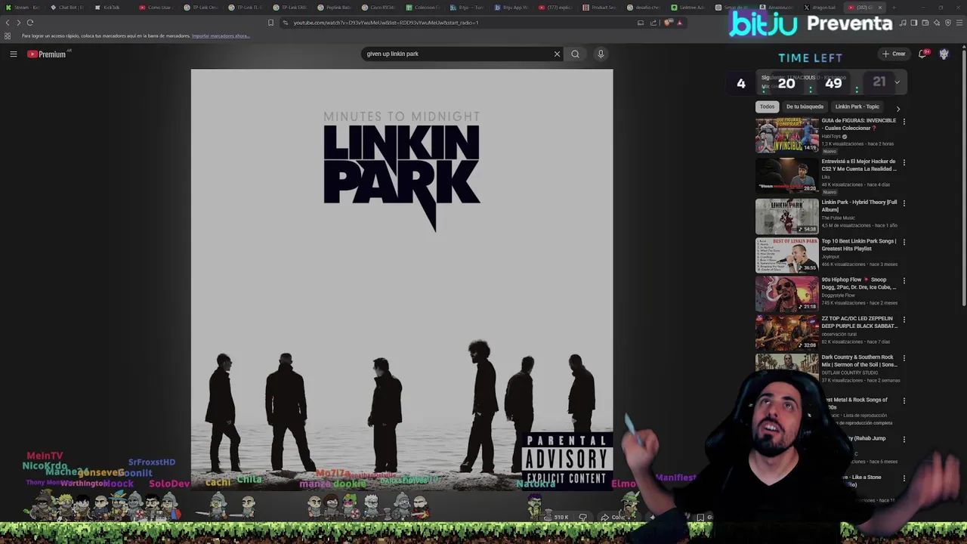Open options for 'ZZ TOP AC/DC' video
The height and width of the screenshot is (544, 967).
click(904, 320)
